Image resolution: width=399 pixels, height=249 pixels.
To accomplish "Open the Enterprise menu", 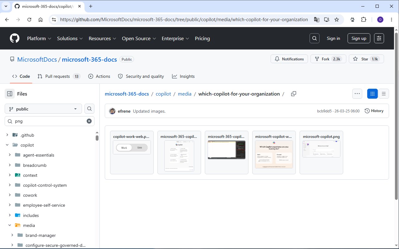I will point(175,38).
